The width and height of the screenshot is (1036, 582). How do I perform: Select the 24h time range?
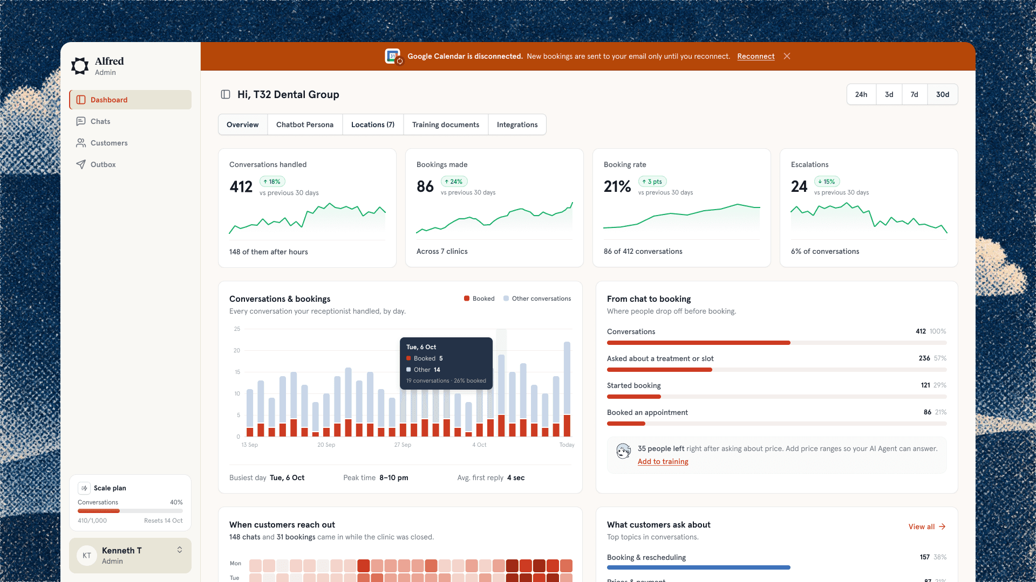tap(861, 94)
